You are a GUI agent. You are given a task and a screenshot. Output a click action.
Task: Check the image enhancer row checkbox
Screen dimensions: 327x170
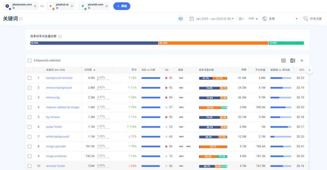pos(30,156)
